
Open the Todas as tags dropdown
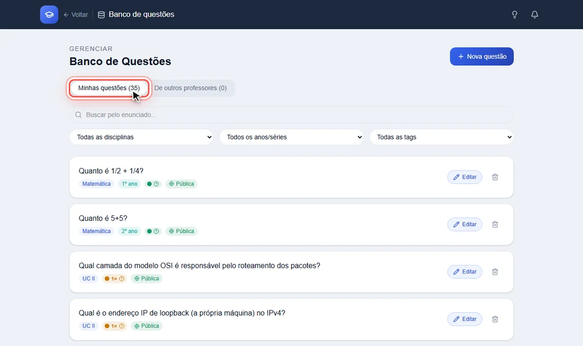point(441,137)
